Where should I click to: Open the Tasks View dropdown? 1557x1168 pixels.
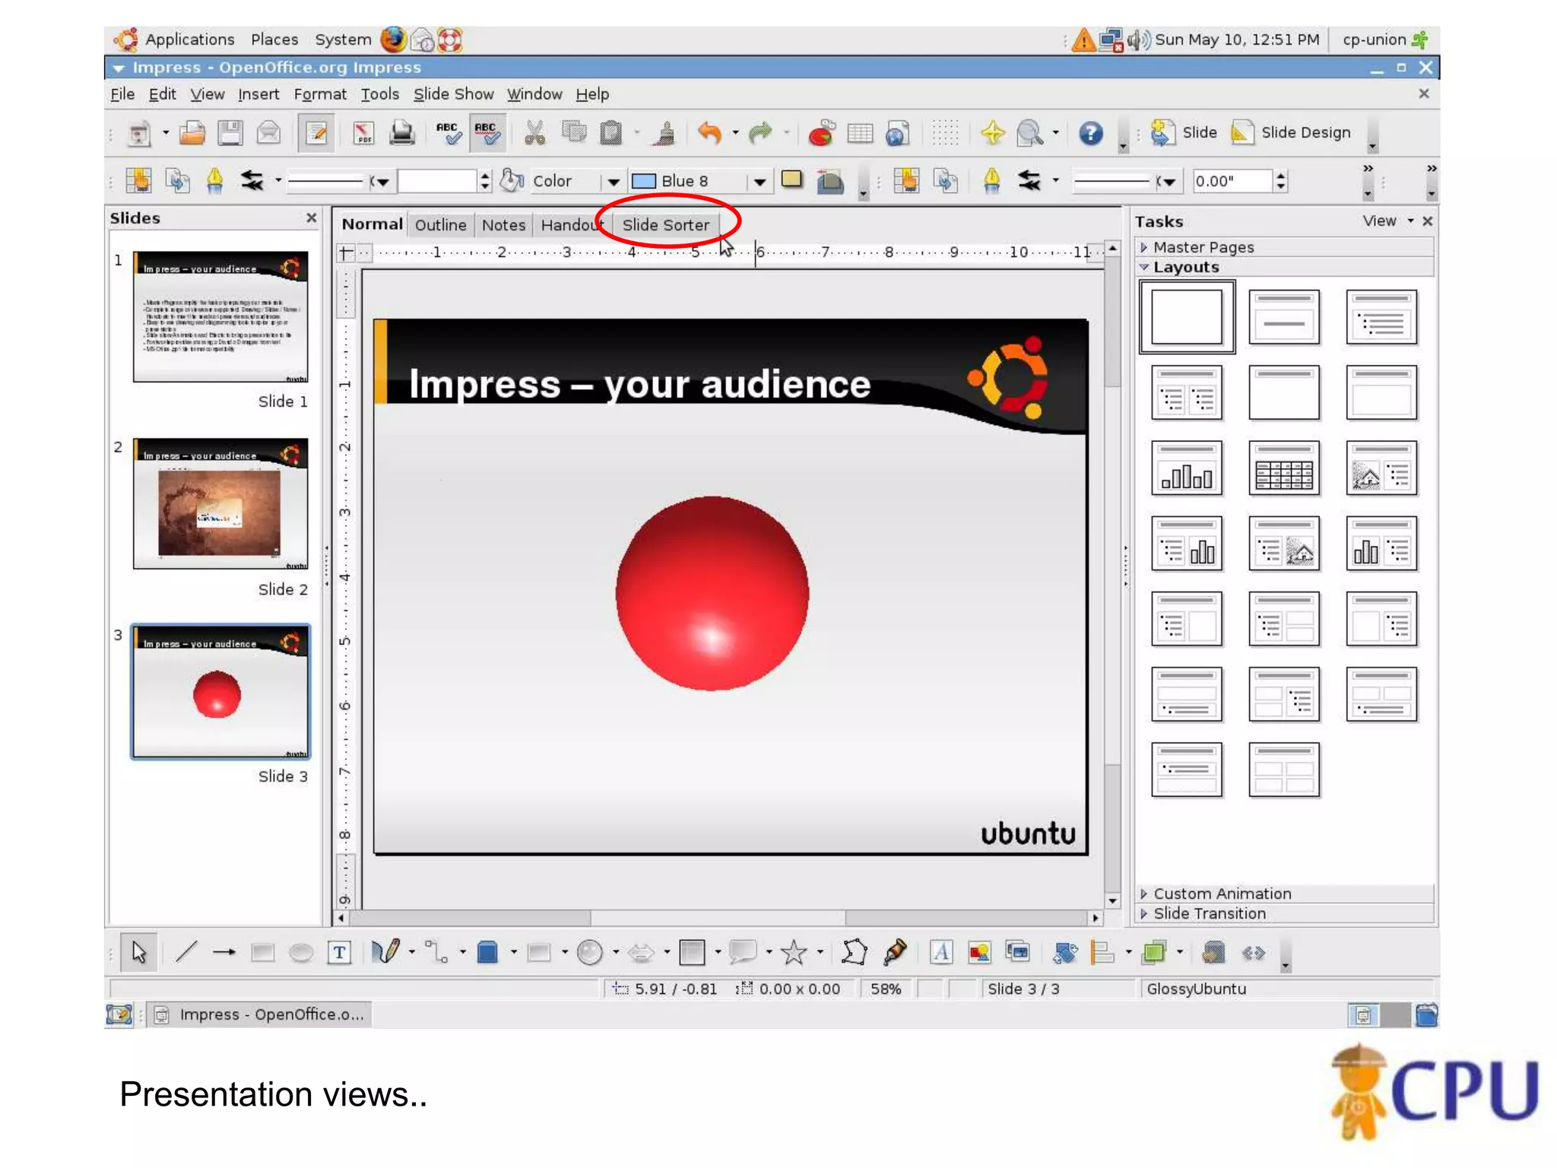[x=1387, y=221]
